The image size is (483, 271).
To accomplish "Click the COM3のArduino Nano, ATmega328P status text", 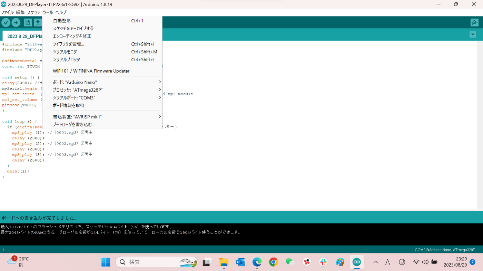I will 445,250.
